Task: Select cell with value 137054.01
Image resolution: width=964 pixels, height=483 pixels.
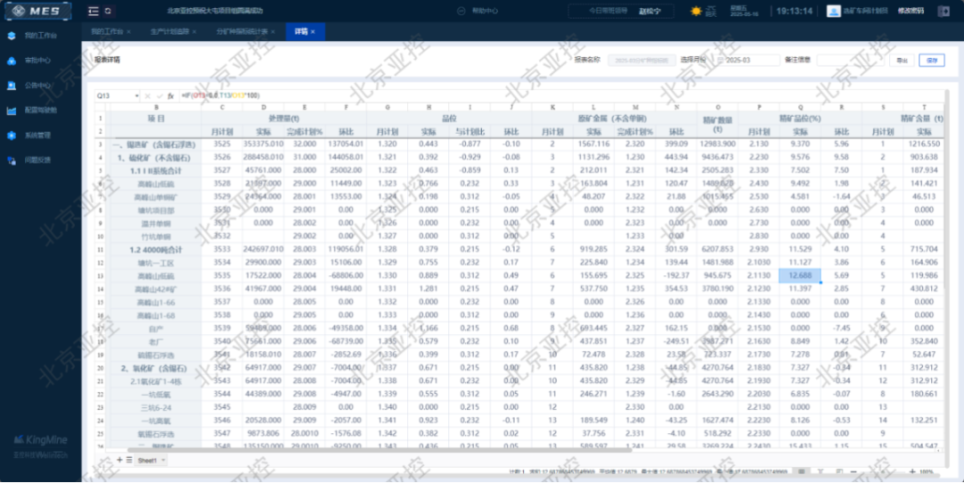Action: coord(345,145)
